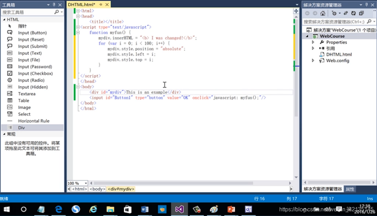Image resolution: width=377 pixels, height=216 pixels.
Task: Collapse the body tag code region
Action: click(x=78, y=87)
